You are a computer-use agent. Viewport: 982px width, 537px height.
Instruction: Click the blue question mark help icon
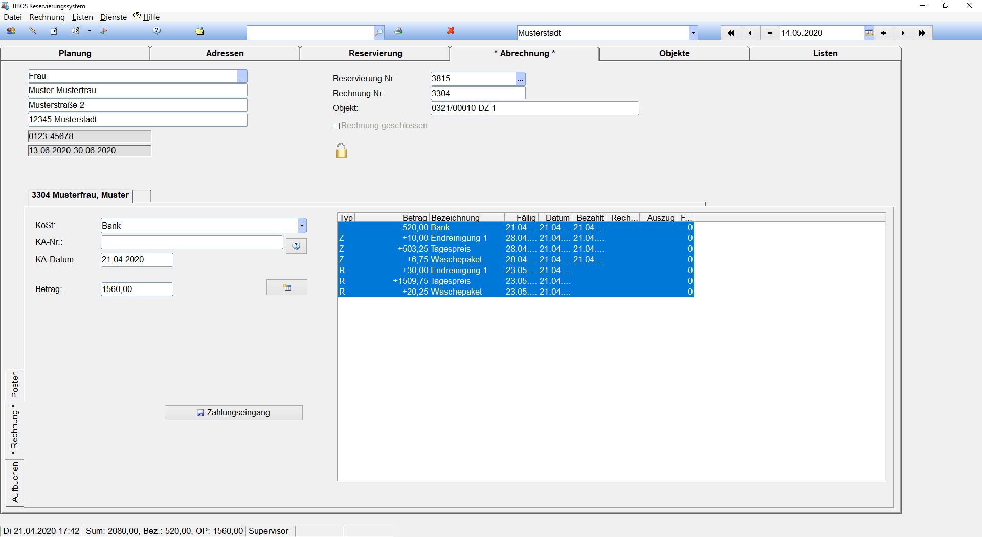click(x=157, y=31)
